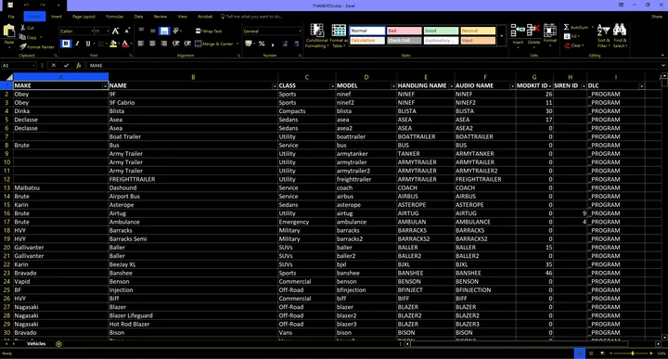Open Clear eraser options
Viewport: 668px width, 359px height.
coord(573,45)
